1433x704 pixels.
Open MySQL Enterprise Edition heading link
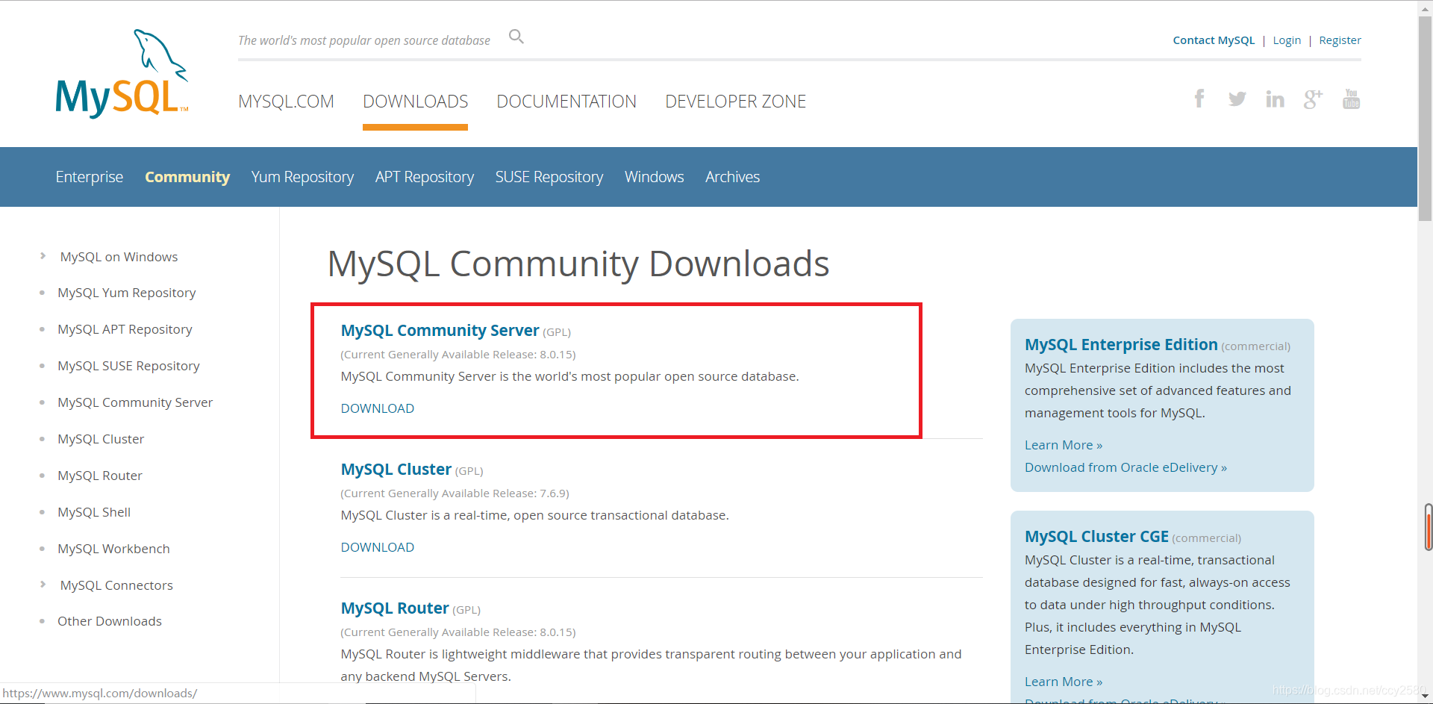(1121, 345)
